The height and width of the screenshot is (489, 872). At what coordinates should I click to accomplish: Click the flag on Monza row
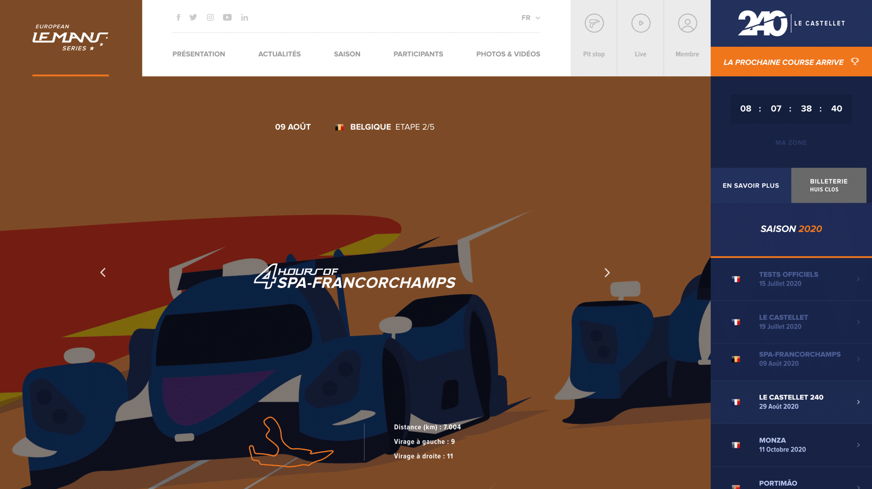coord(736,445)
